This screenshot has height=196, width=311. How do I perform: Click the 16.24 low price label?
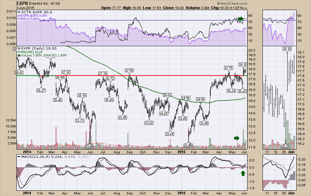231,91
